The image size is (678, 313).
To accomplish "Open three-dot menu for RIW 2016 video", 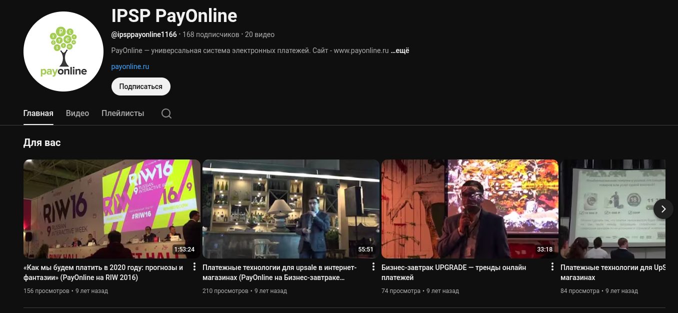I will pos(194,267).
